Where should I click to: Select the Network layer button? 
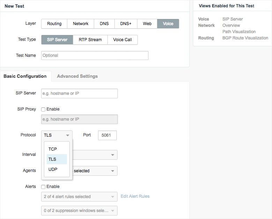click(x=81, y=24)
